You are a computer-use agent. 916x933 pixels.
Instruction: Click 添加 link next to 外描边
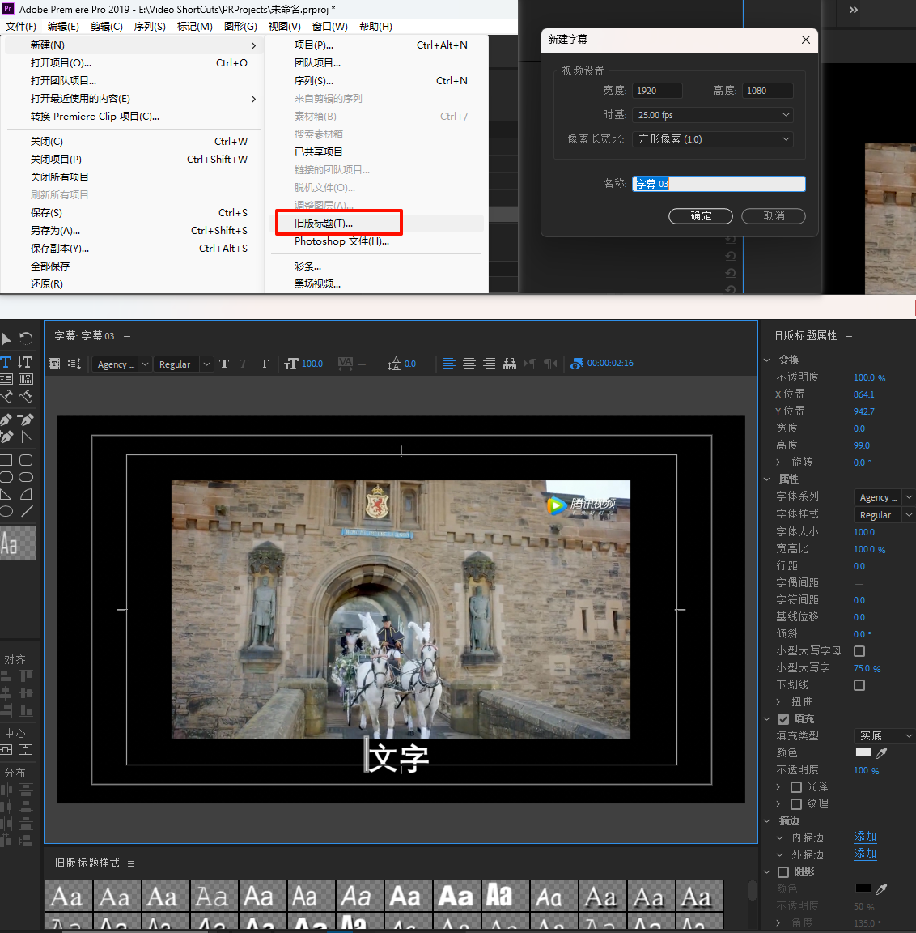click(x=865, y=854)
